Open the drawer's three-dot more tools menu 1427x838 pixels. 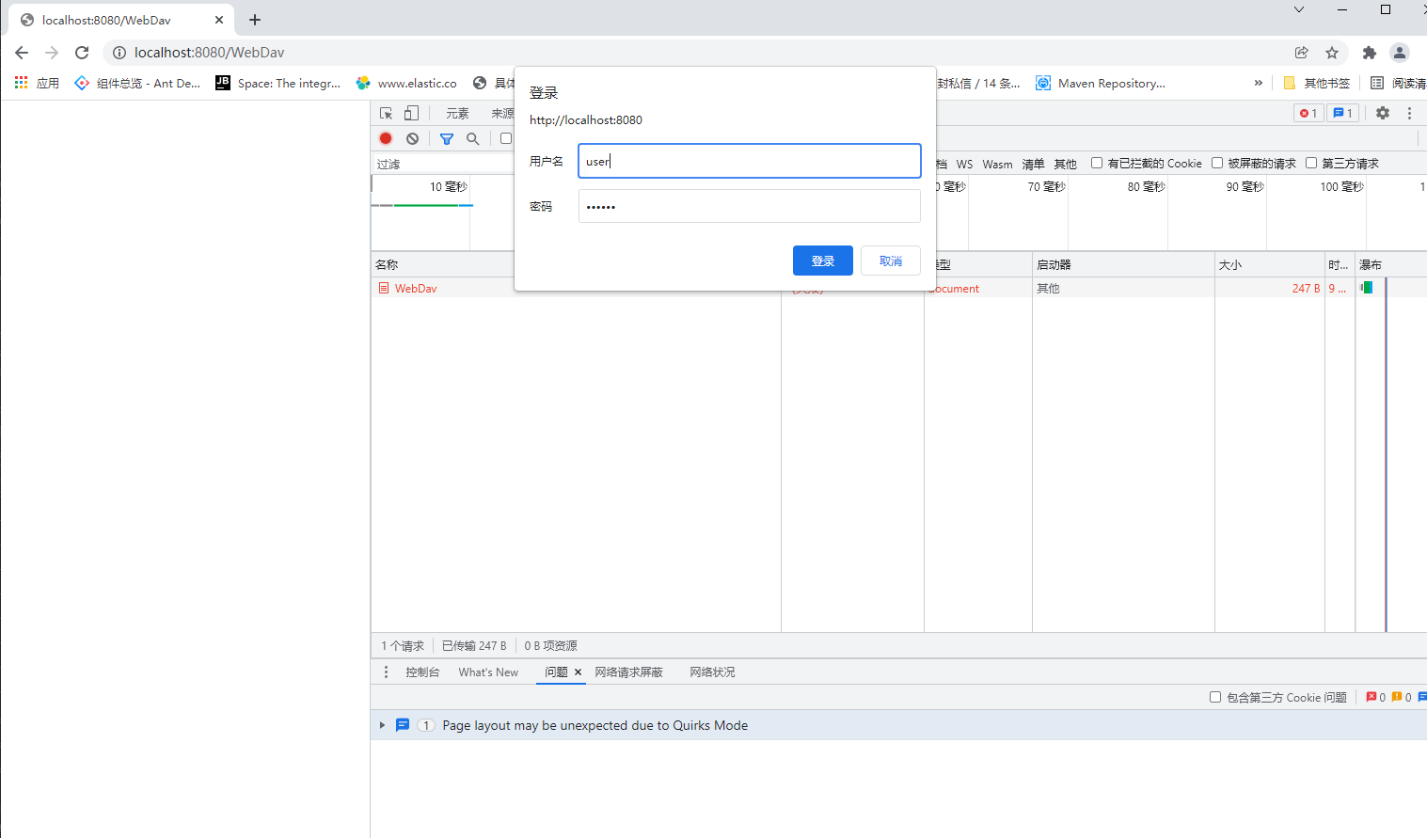[x=386, y=672]
